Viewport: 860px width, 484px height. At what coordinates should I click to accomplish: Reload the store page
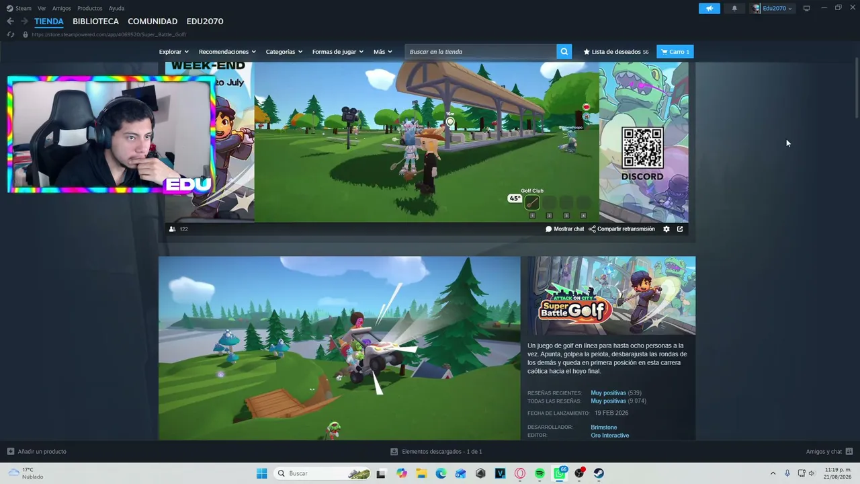[11, 34]
